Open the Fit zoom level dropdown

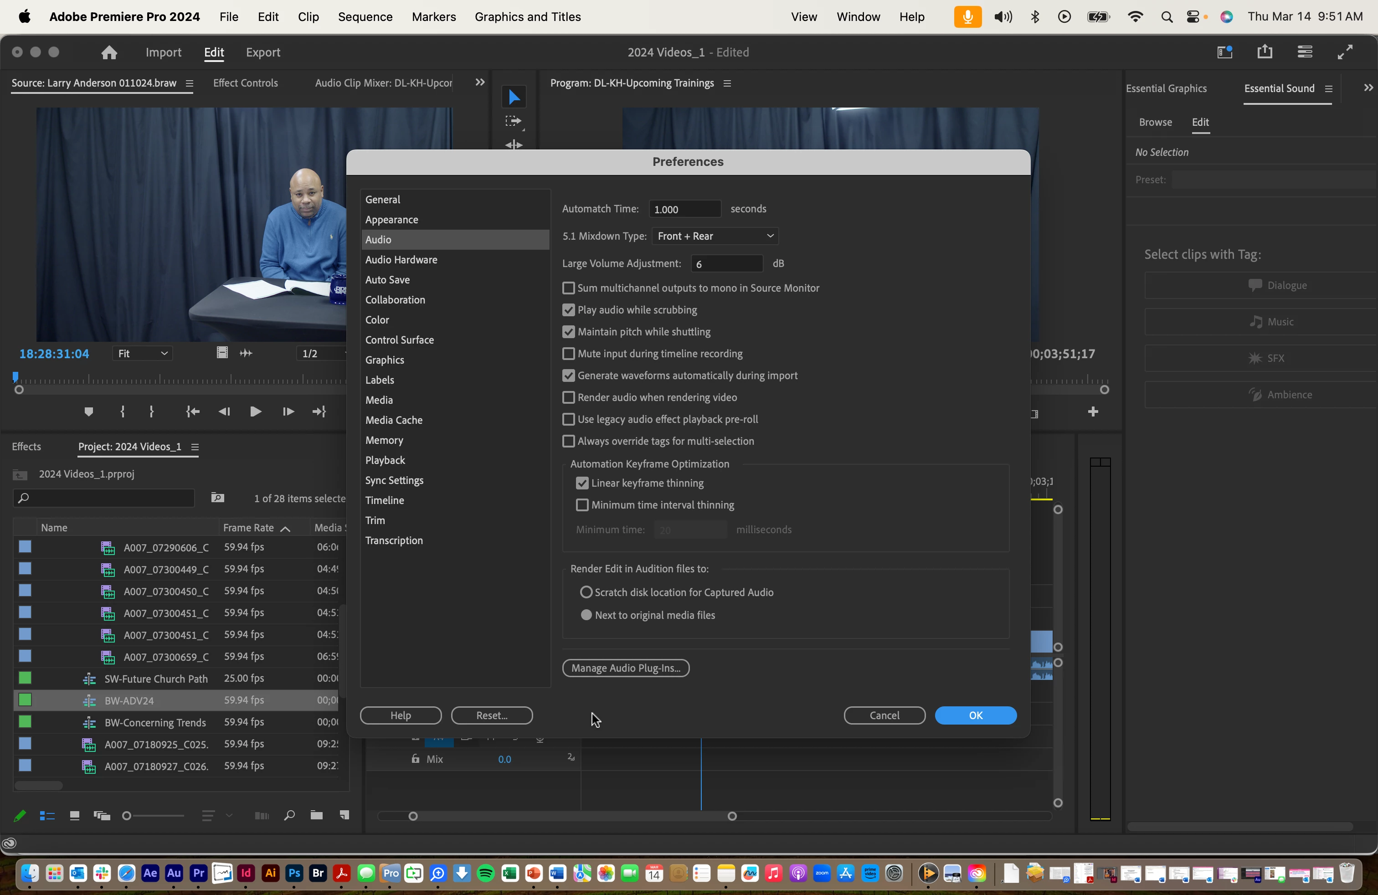pyautogui.click(x=142, y=354)
